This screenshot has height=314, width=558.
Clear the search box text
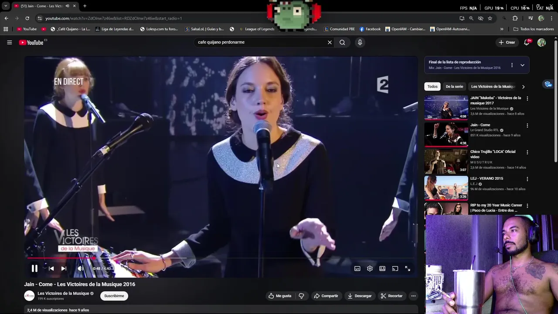(x=330, y=42)
